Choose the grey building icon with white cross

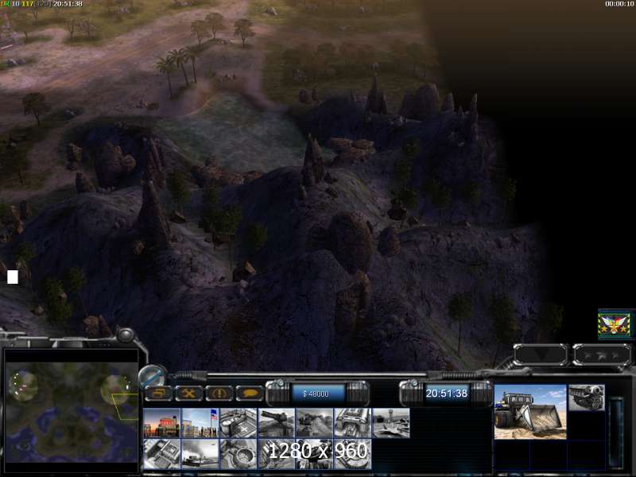point(238,423)
